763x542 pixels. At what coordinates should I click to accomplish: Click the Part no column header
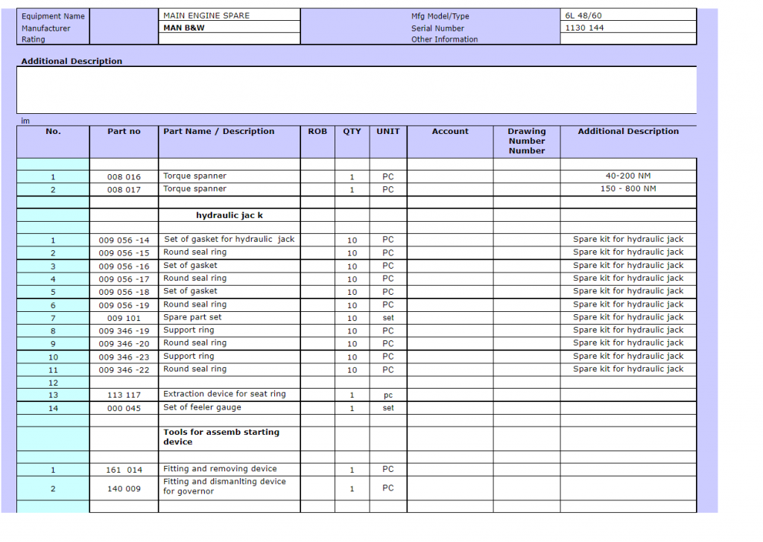point(124,132)
